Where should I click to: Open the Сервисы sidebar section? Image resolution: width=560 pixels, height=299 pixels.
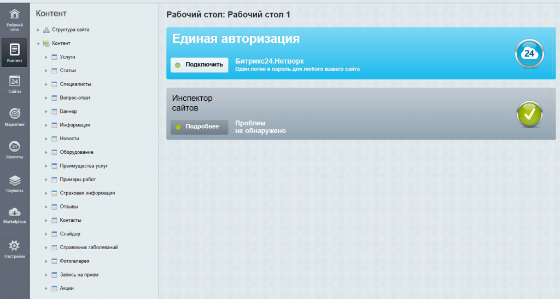coord(15,184)
